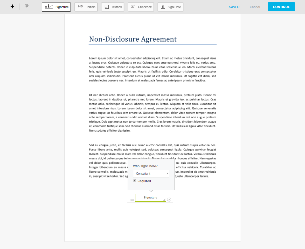This screenshot has height=249, width=305.
Task: Toggle the Required checkbox
Action: [x=135, y=180]
